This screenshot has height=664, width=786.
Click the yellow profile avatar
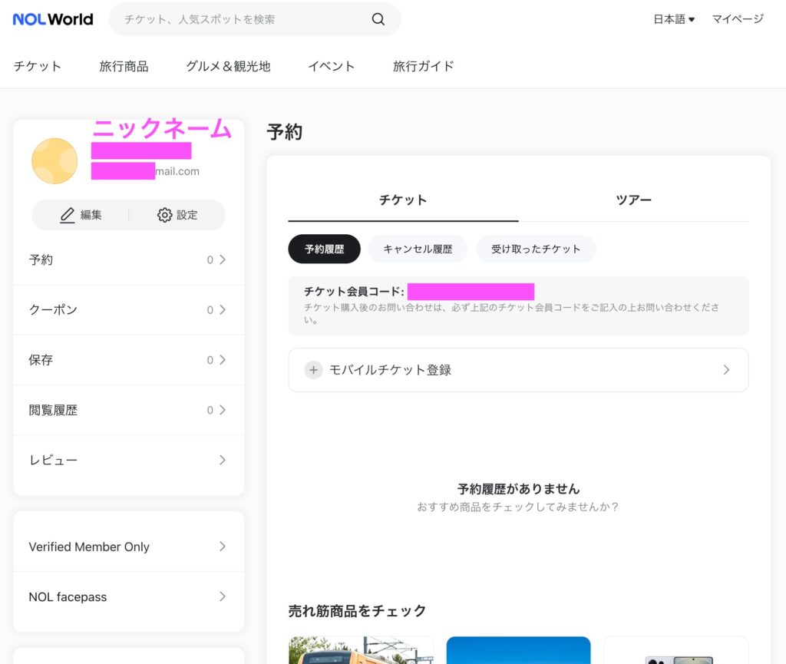pyautogui.click(x=54, y=161)
